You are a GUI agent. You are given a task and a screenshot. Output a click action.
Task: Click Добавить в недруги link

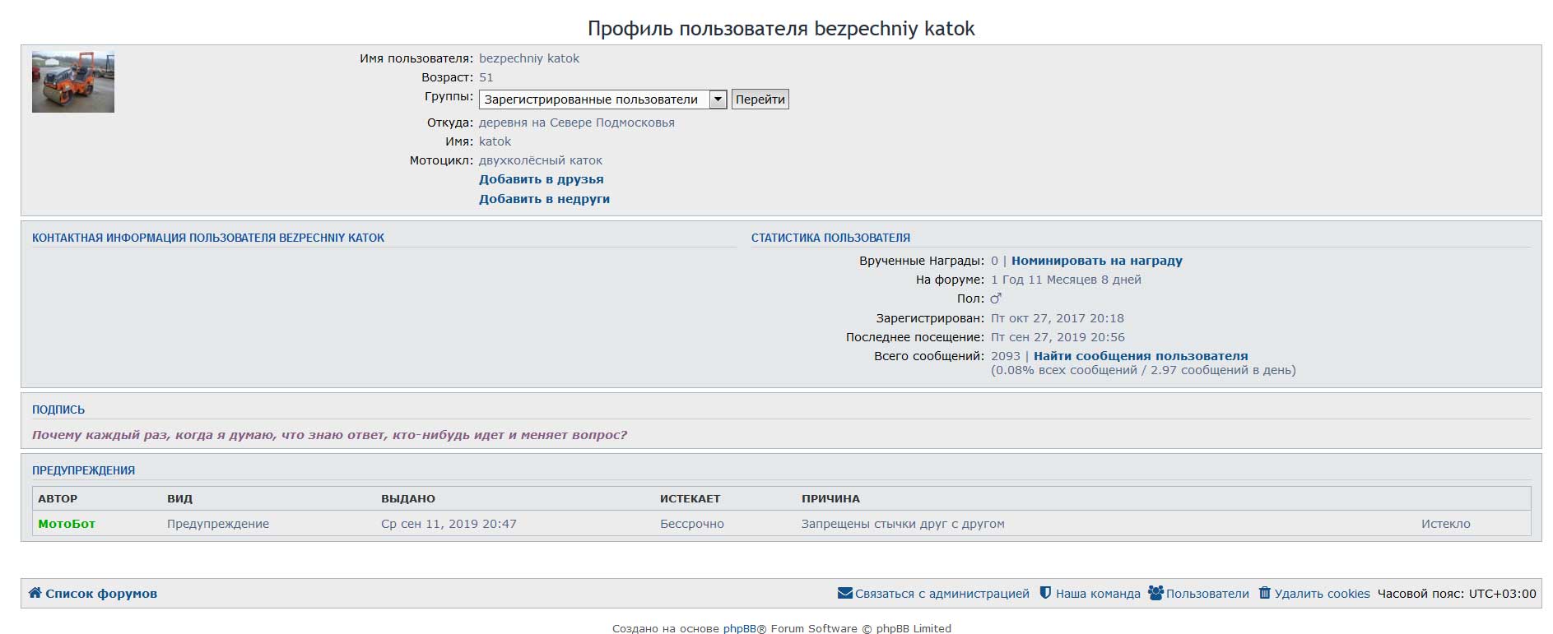[x=544, y=199]
